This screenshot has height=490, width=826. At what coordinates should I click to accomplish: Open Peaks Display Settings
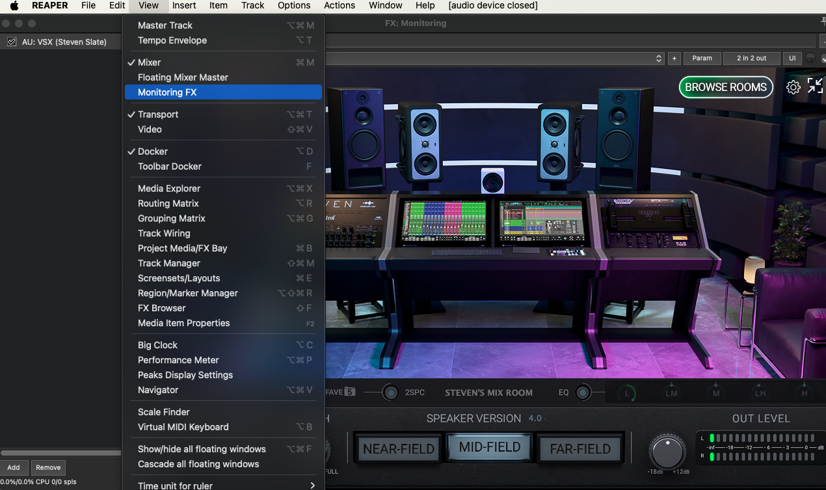click(223, 375)
